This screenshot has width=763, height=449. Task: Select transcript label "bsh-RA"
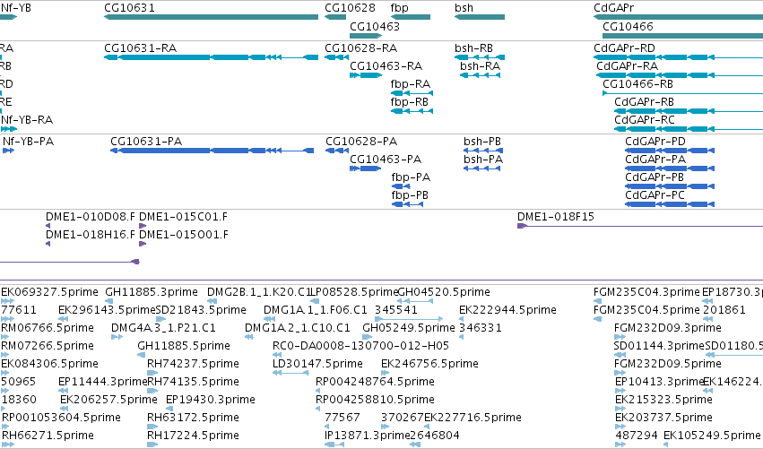480,66
